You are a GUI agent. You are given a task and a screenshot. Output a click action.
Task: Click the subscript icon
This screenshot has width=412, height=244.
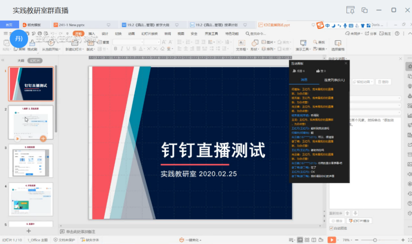(x=155, y=49)
